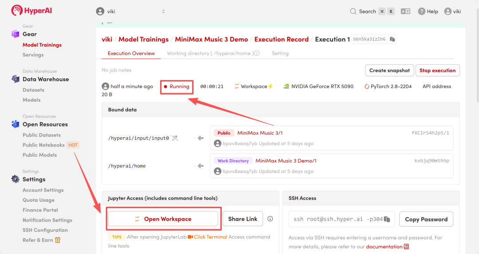479x254 pixels.
Task: Click the NVIDIA GeForce RTX 5090 icon label
Action: [x=318, y=87]
